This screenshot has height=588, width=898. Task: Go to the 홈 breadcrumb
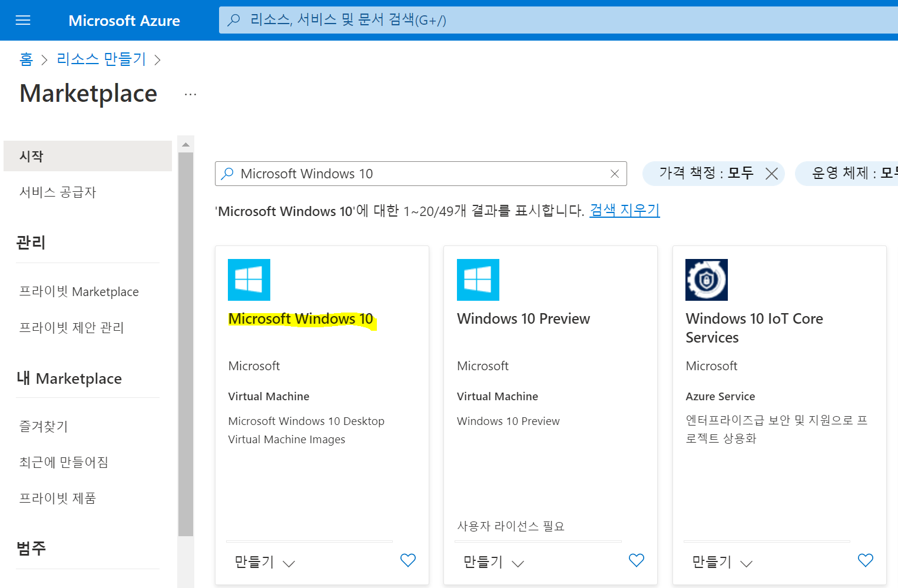click(x=26, y=59)
